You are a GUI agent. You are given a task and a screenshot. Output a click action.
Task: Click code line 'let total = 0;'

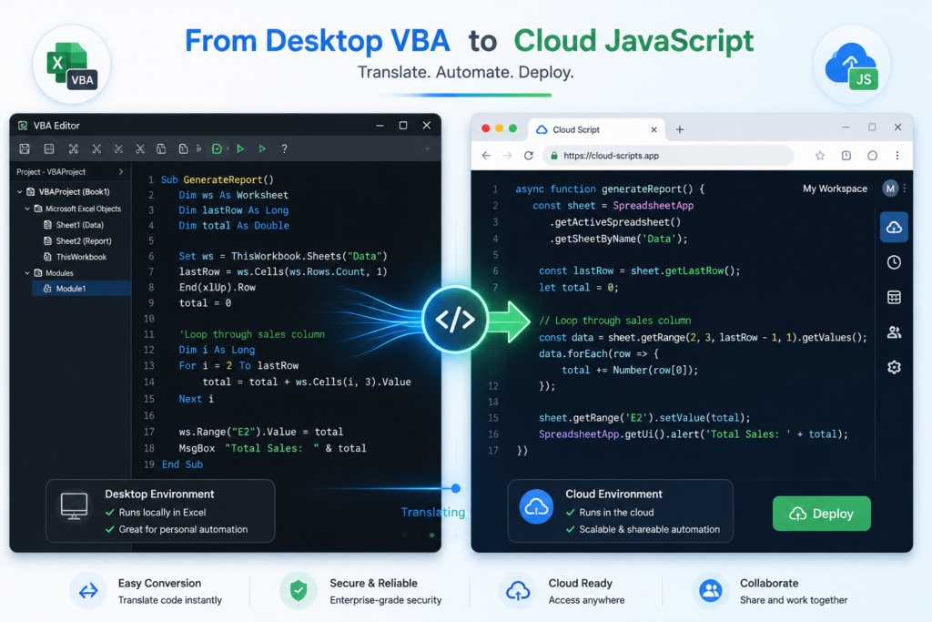click(x=578, y=287)
